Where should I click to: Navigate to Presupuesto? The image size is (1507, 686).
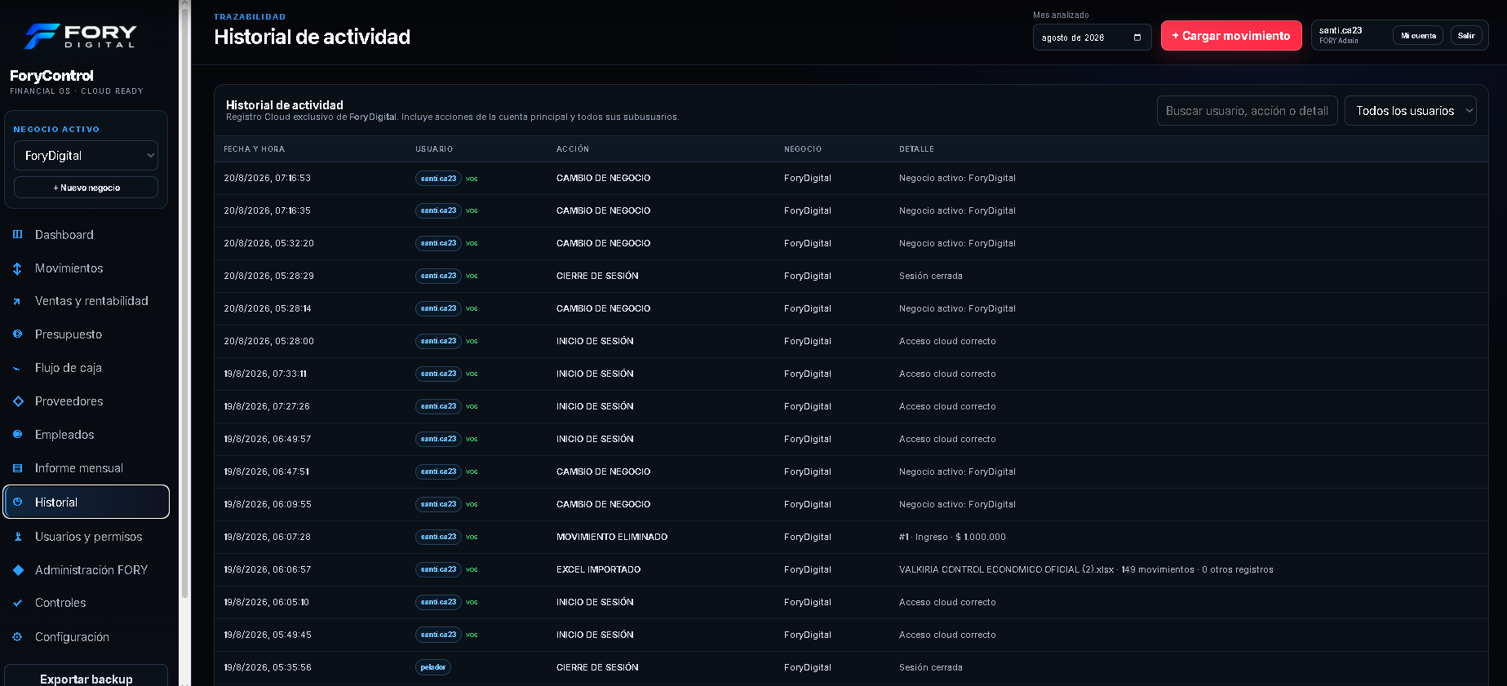pos(86,334)
